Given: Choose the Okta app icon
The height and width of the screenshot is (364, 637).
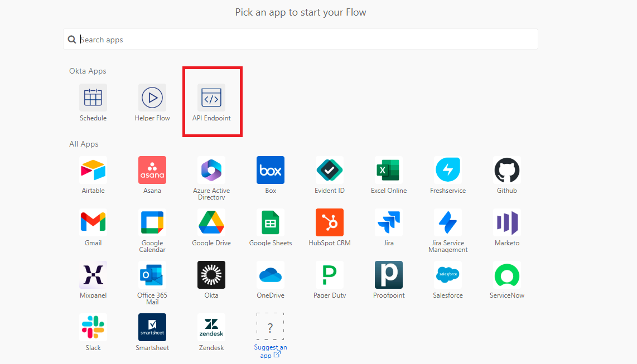Looking at the screenshot, I should [x=211, y=275].
